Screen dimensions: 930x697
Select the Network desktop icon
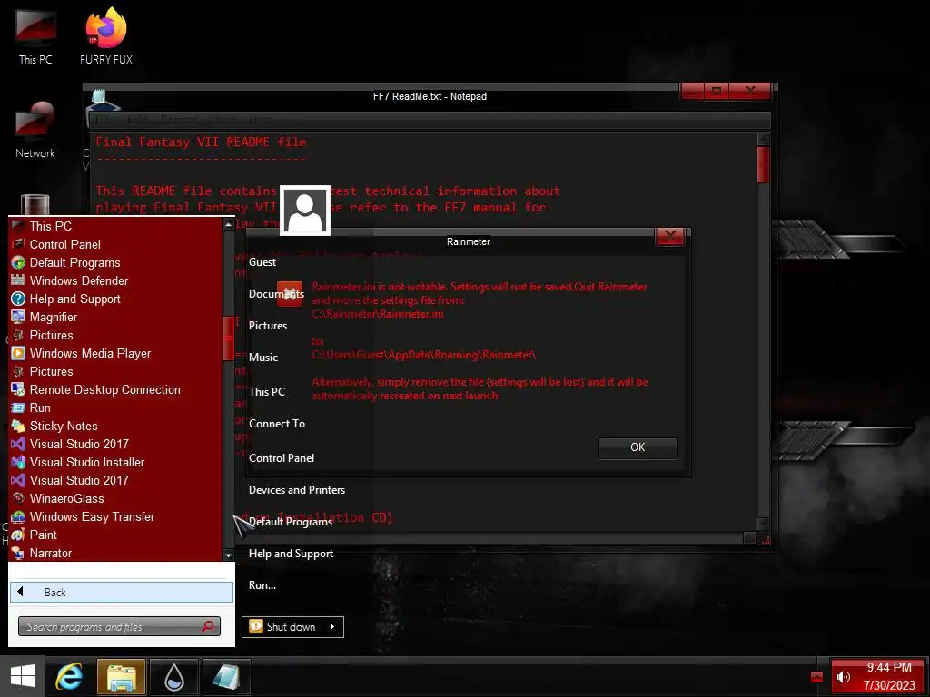(x=35, y=129)
